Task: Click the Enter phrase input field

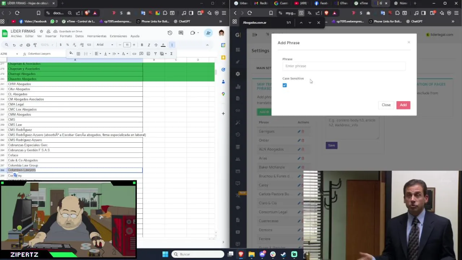Action: pyautogui.click(x=344, y=66)
